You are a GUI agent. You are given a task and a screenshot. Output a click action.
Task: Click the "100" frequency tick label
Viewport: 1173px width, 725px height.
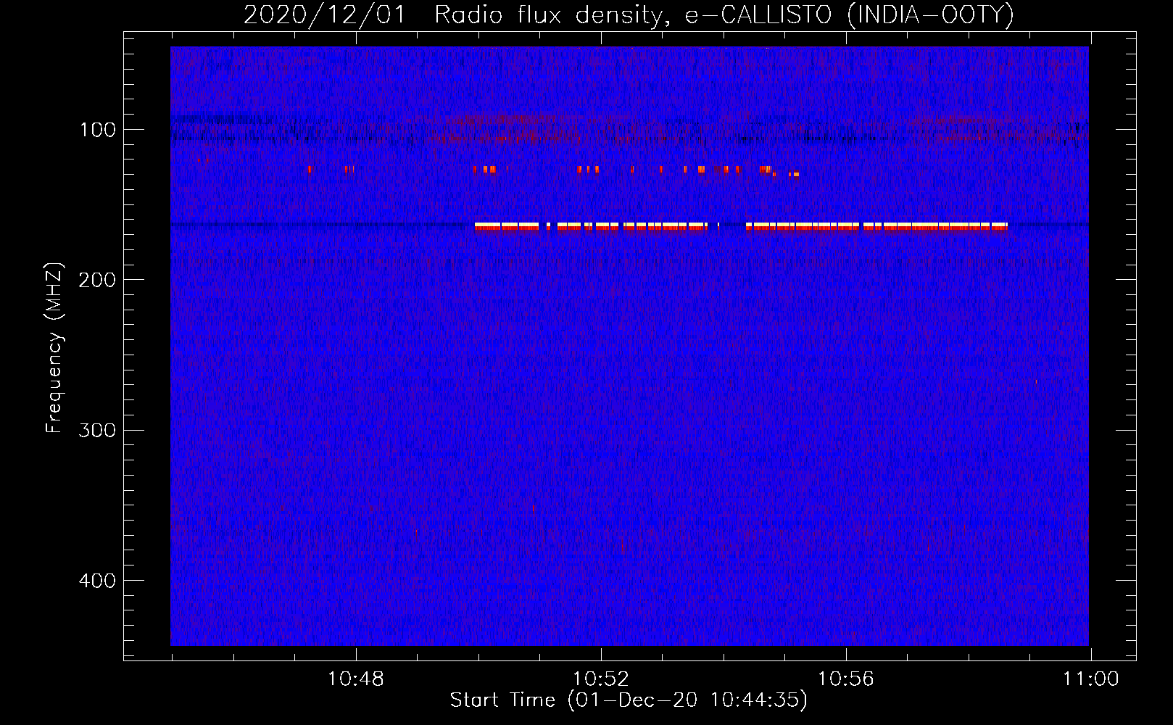98,130
